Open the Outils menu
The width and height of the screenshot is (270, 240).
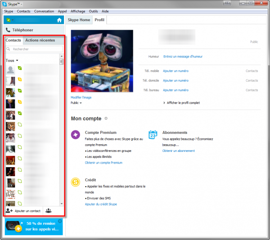pyautogui.click(x=93, y=11)
